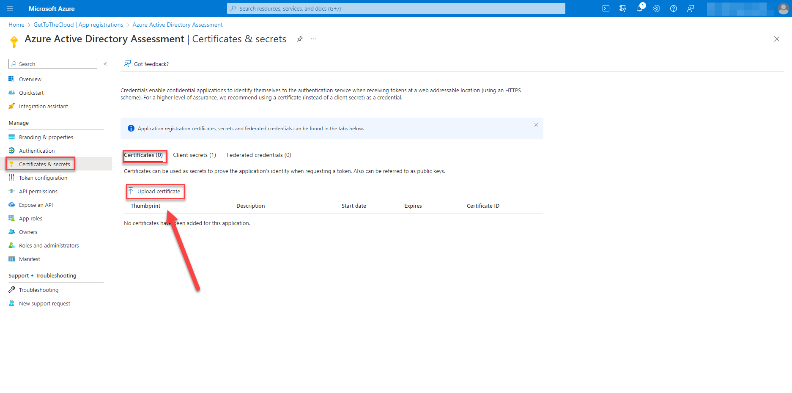The image size is (792, 393).
Task: Open the top bar feedback icon
Action: 691,8
